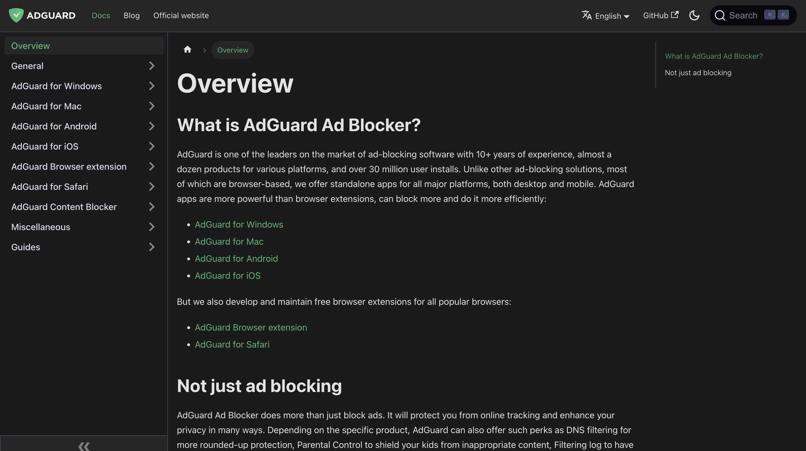Open the Official website nav link

tap(181, 15)
